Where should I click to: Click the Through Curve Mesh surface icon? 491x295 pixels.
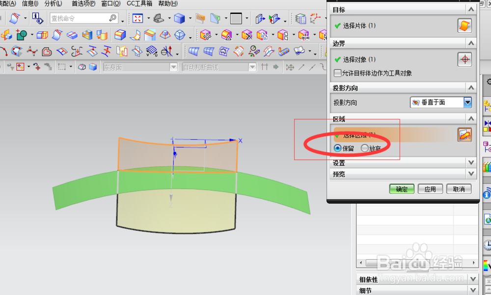pyautogui.click(x=209, y=51)
